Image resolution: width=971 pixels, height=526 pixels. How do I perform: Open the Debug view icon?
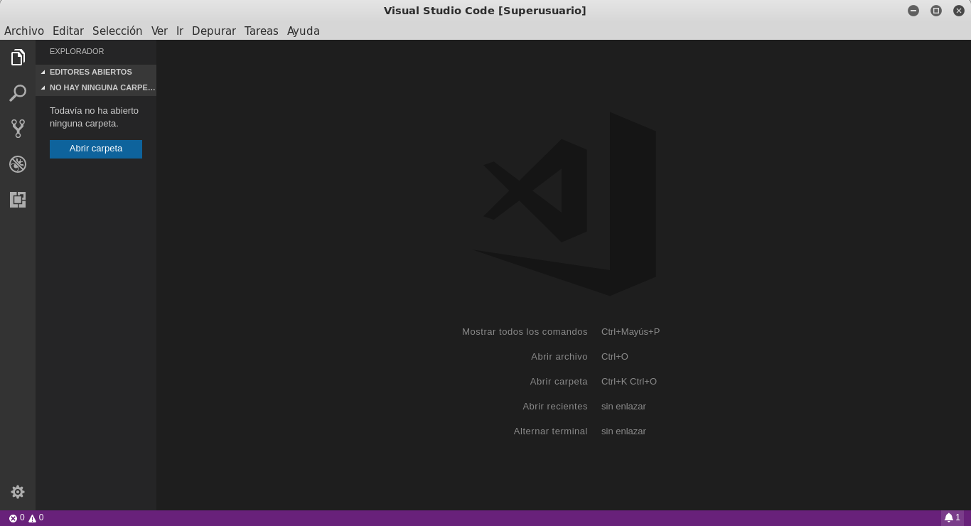[x=18, y=164]
